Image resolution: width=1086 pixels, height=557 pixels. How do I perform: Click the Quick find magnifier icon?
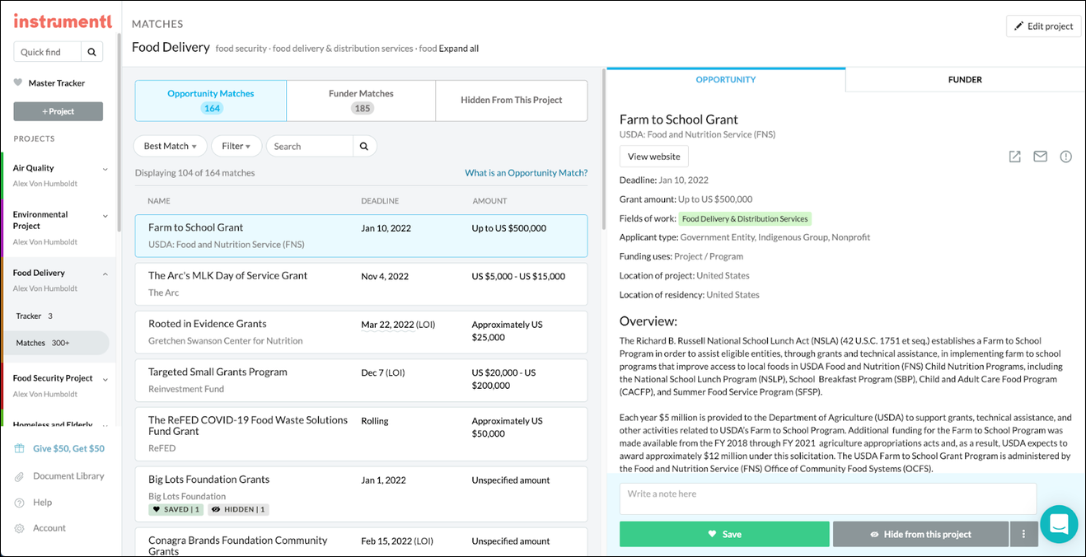coord(92,52)
